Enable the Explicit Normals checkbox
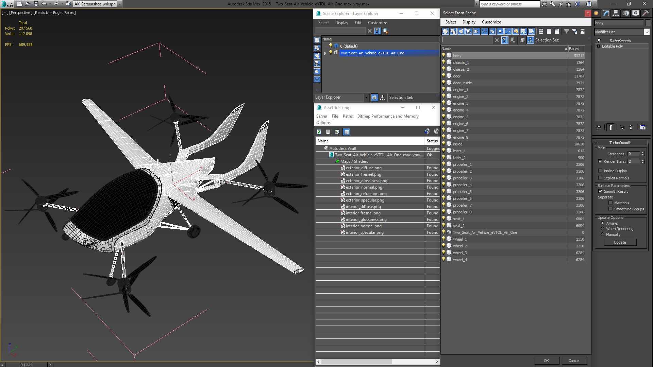 [600, 178]
